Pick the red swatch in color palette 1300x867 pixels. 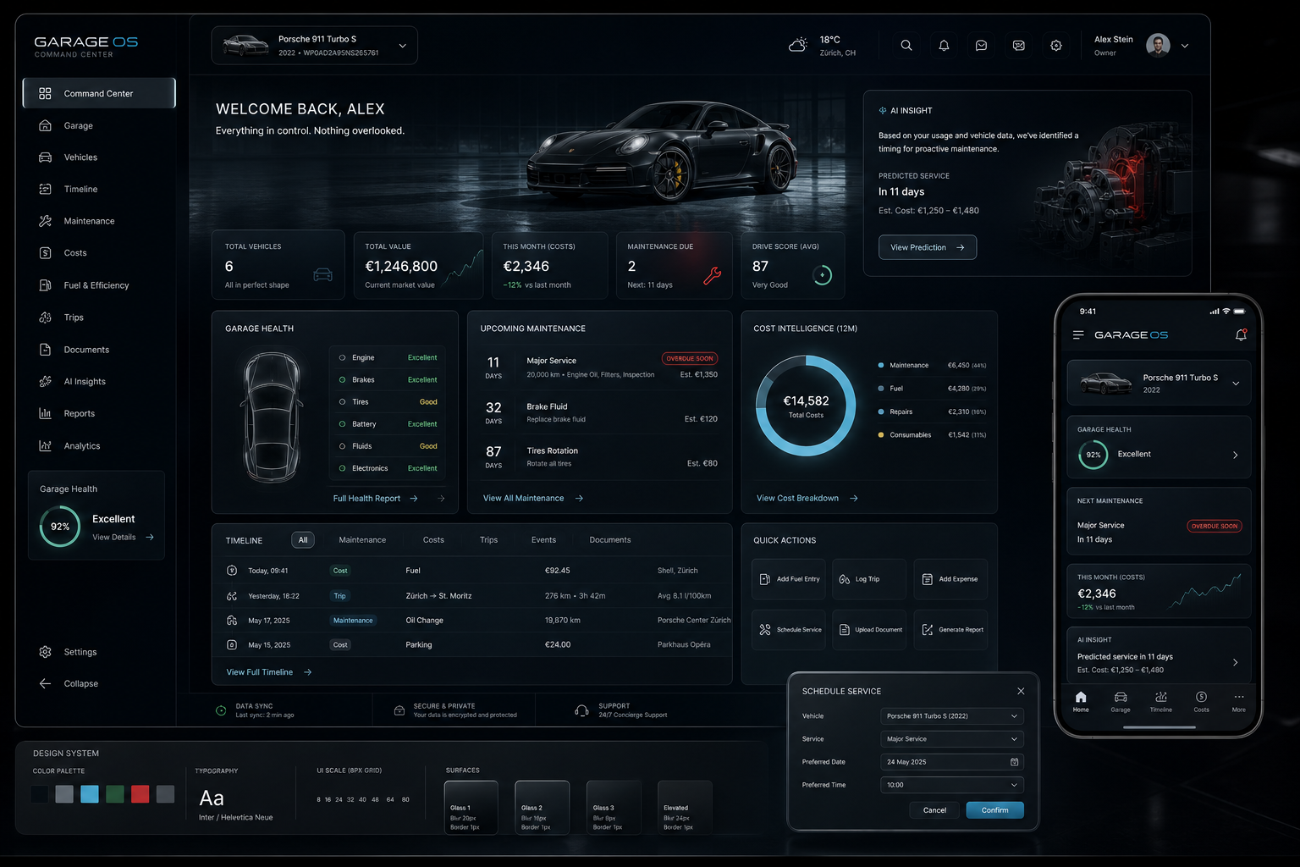[x=140, y=794]
